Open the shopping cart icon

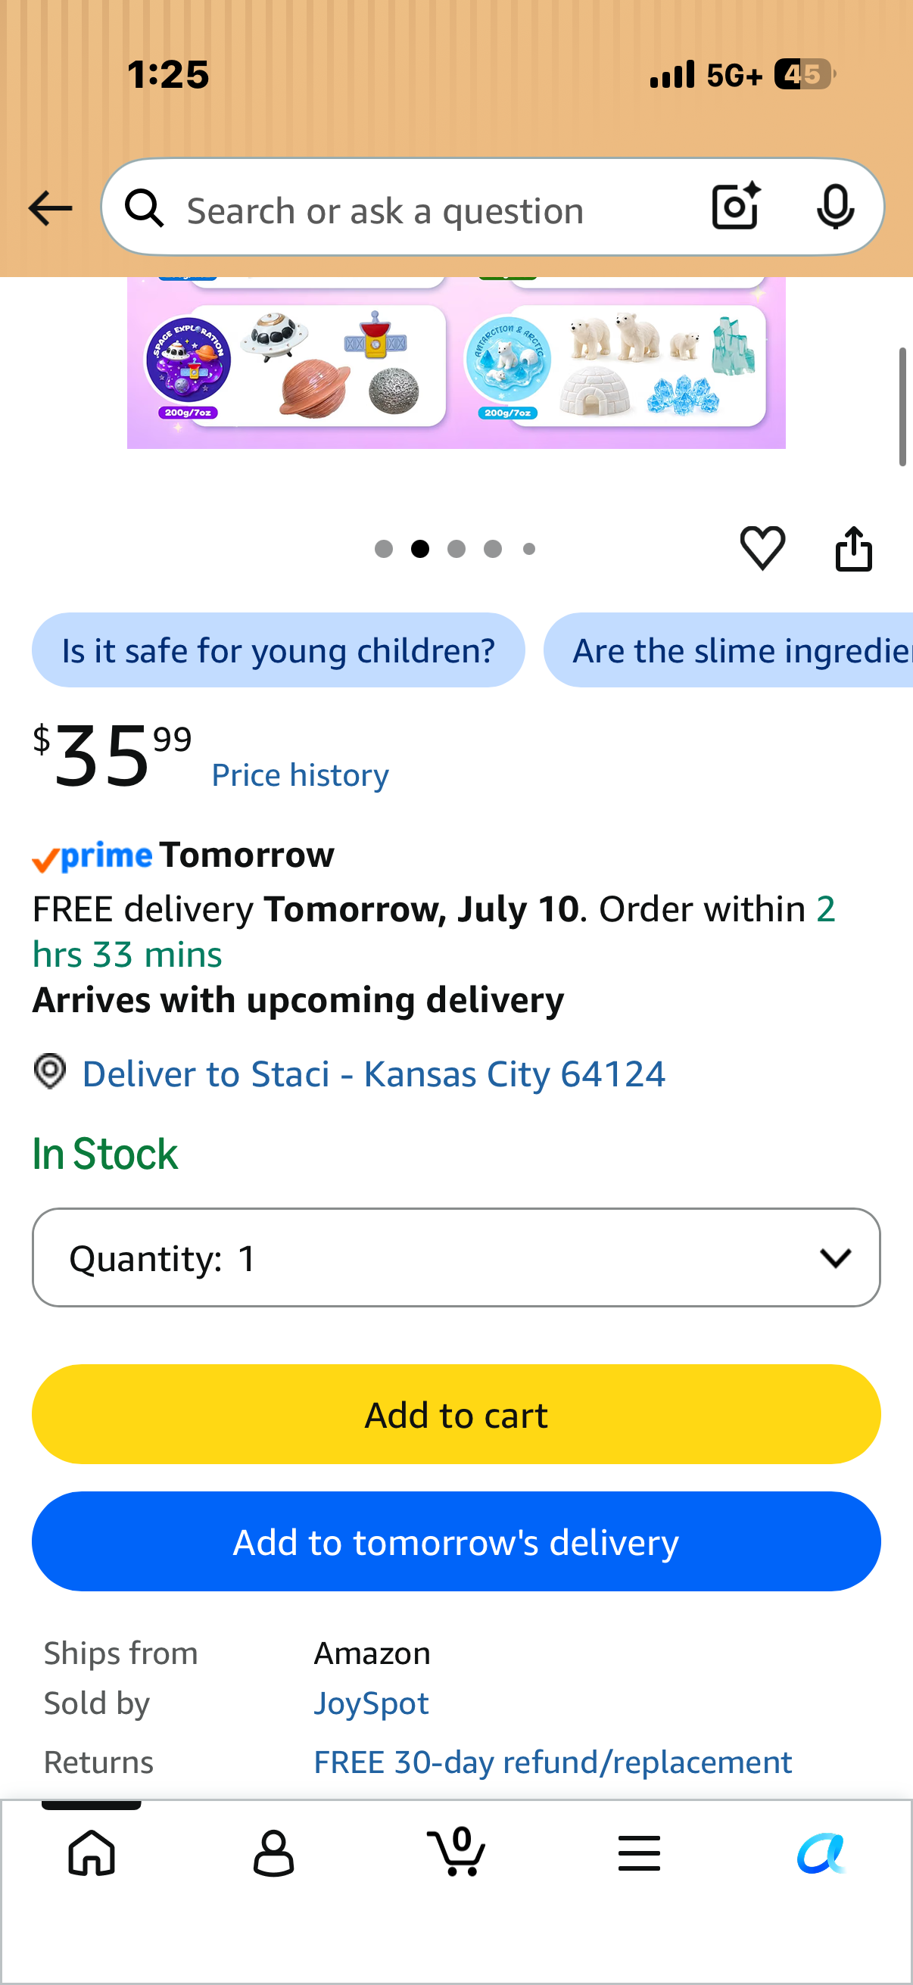tap(456, 1851)
